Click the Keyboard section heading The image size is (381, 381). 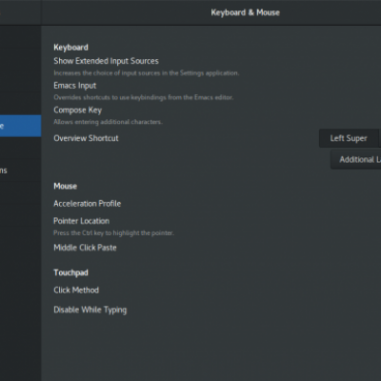pos(71,48)
